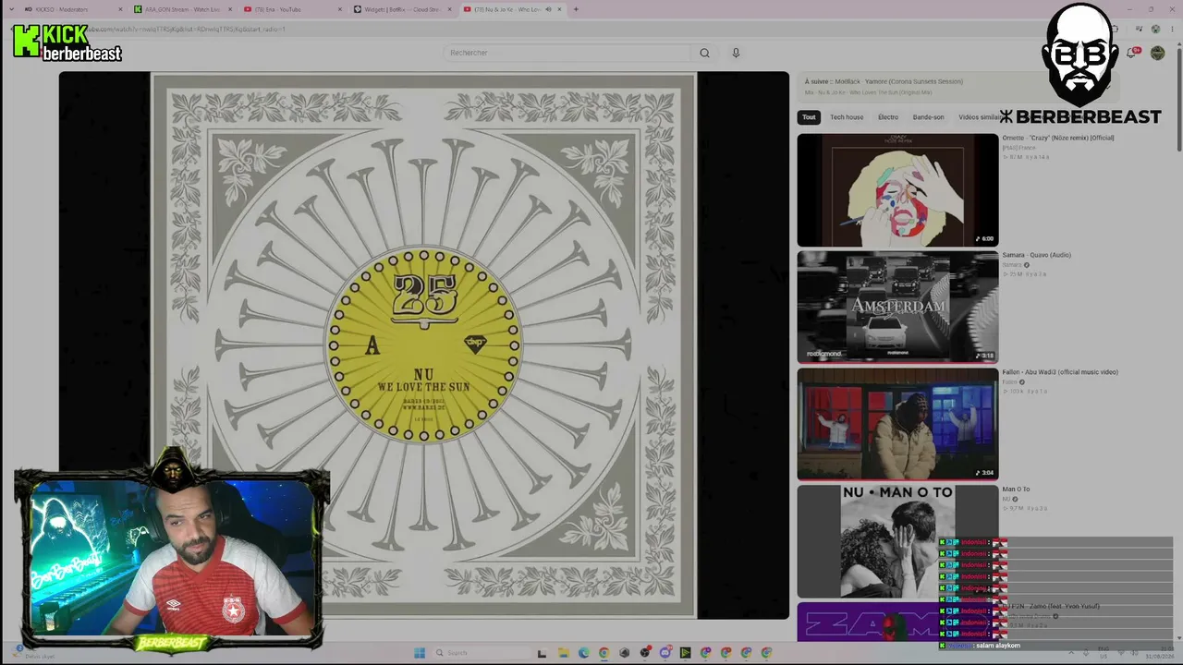This screenshot has width=1183, height=665.
Task: Click the Windows Start button
Action: (x=420, y=653)
